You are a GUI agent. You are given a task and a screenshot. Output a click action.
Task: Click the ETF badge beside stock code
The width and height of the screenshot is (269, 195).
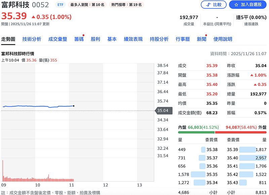tap(60, 5)
